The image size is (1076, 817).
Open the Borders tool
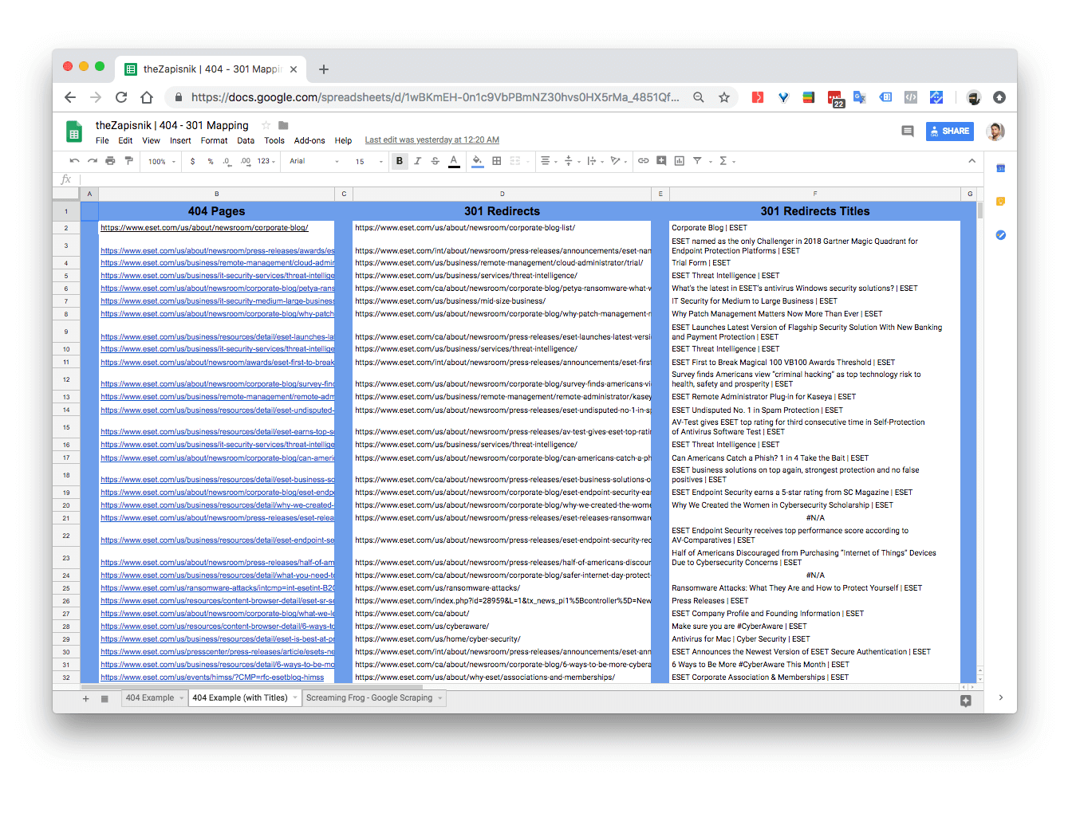(x=497, y=161)
